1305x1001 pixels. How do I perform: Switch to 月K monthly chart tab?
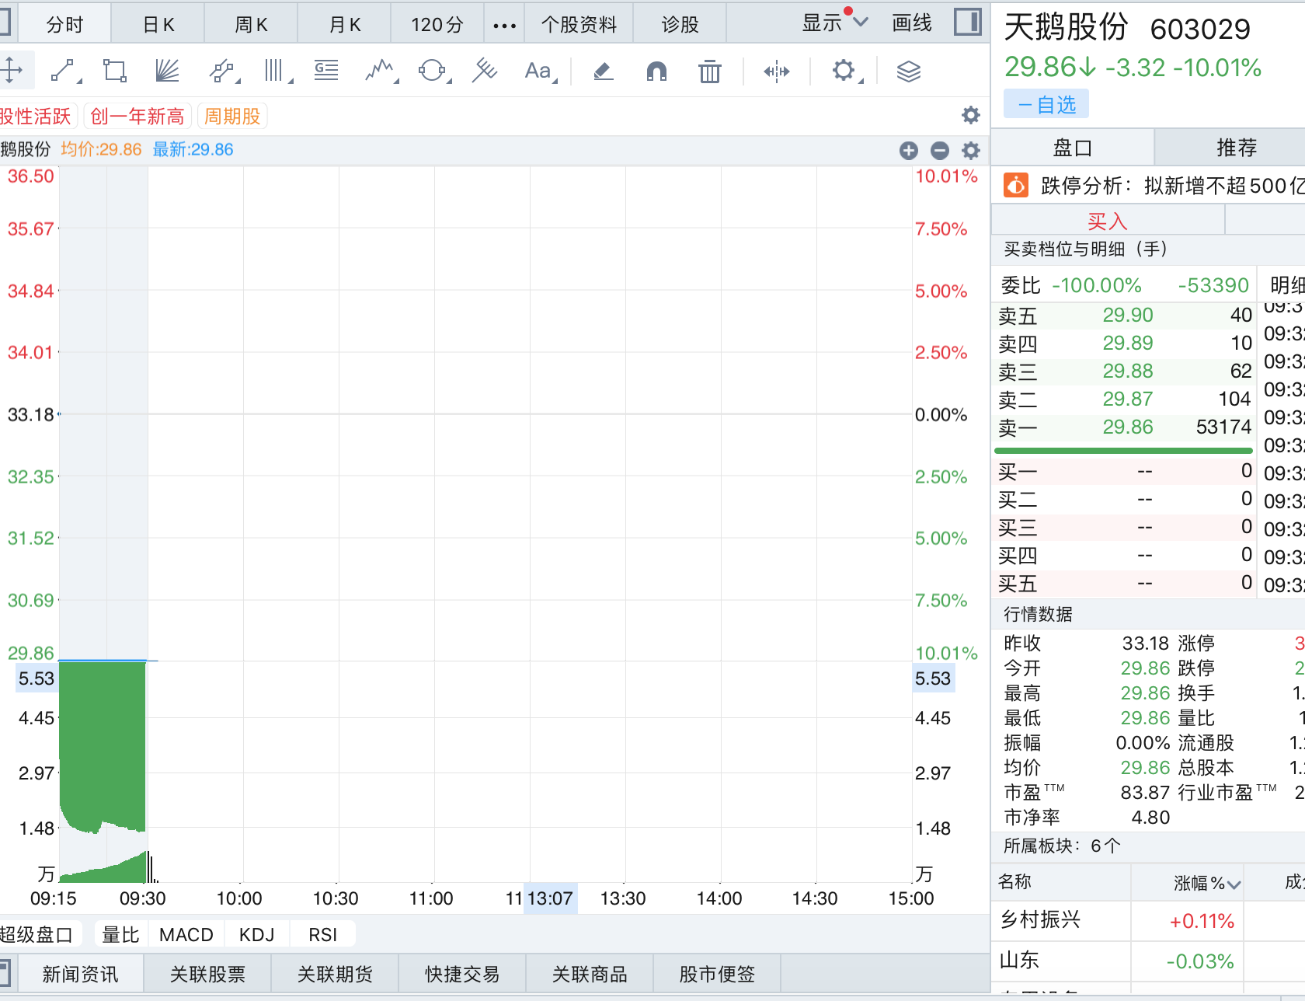click(345, 23)
